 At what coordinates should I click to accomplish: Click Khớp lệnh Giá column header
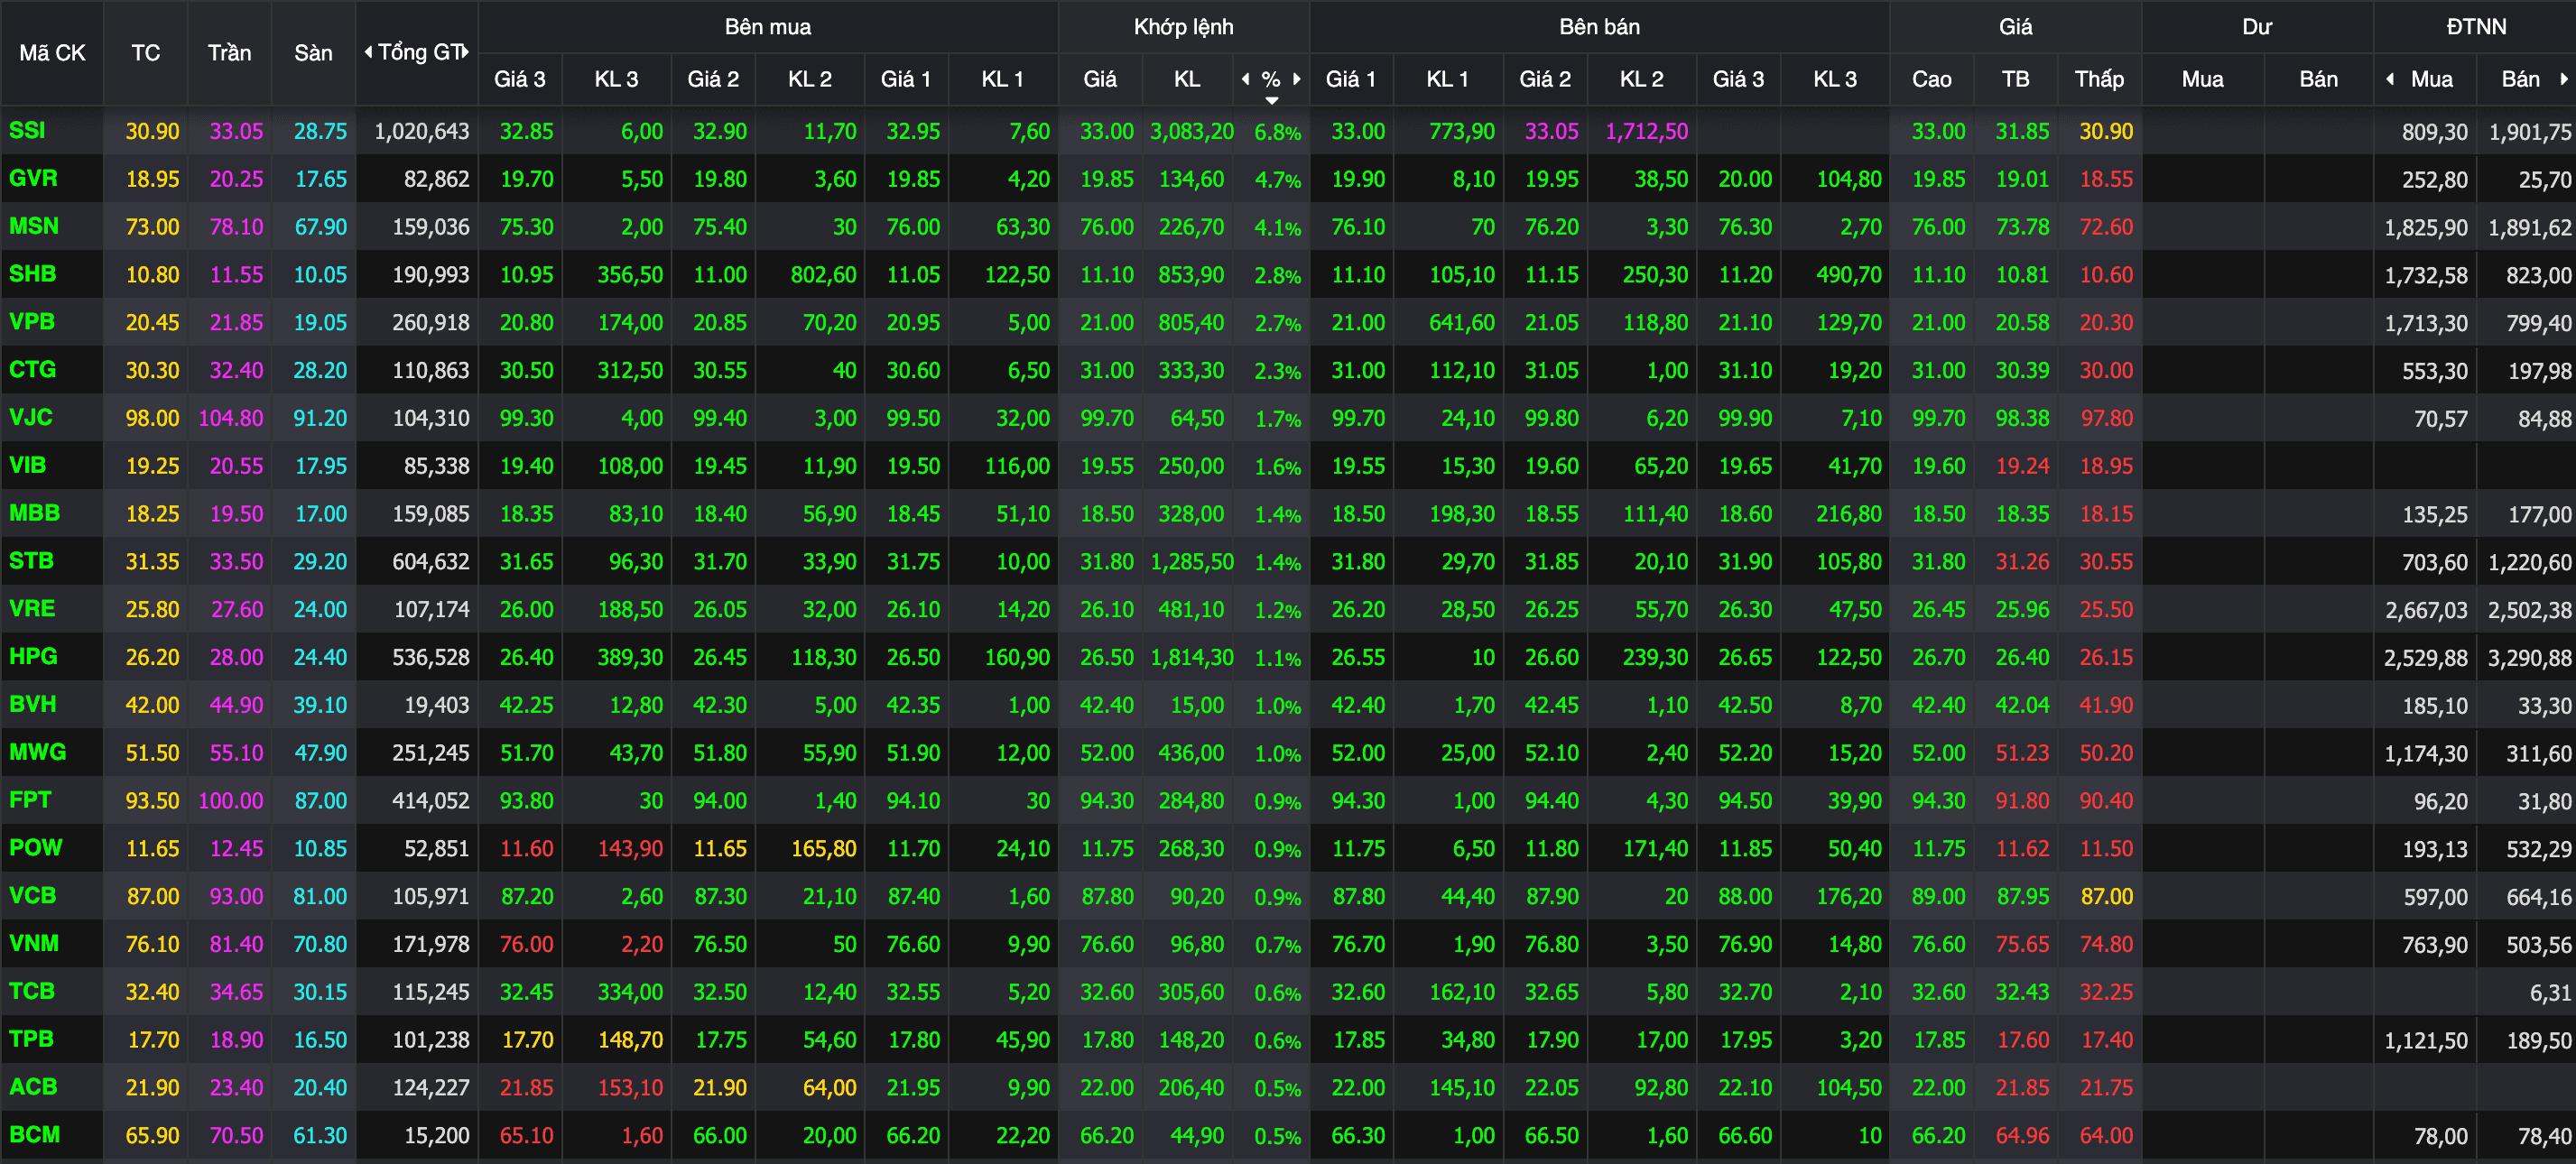[x=1100, y=79]
